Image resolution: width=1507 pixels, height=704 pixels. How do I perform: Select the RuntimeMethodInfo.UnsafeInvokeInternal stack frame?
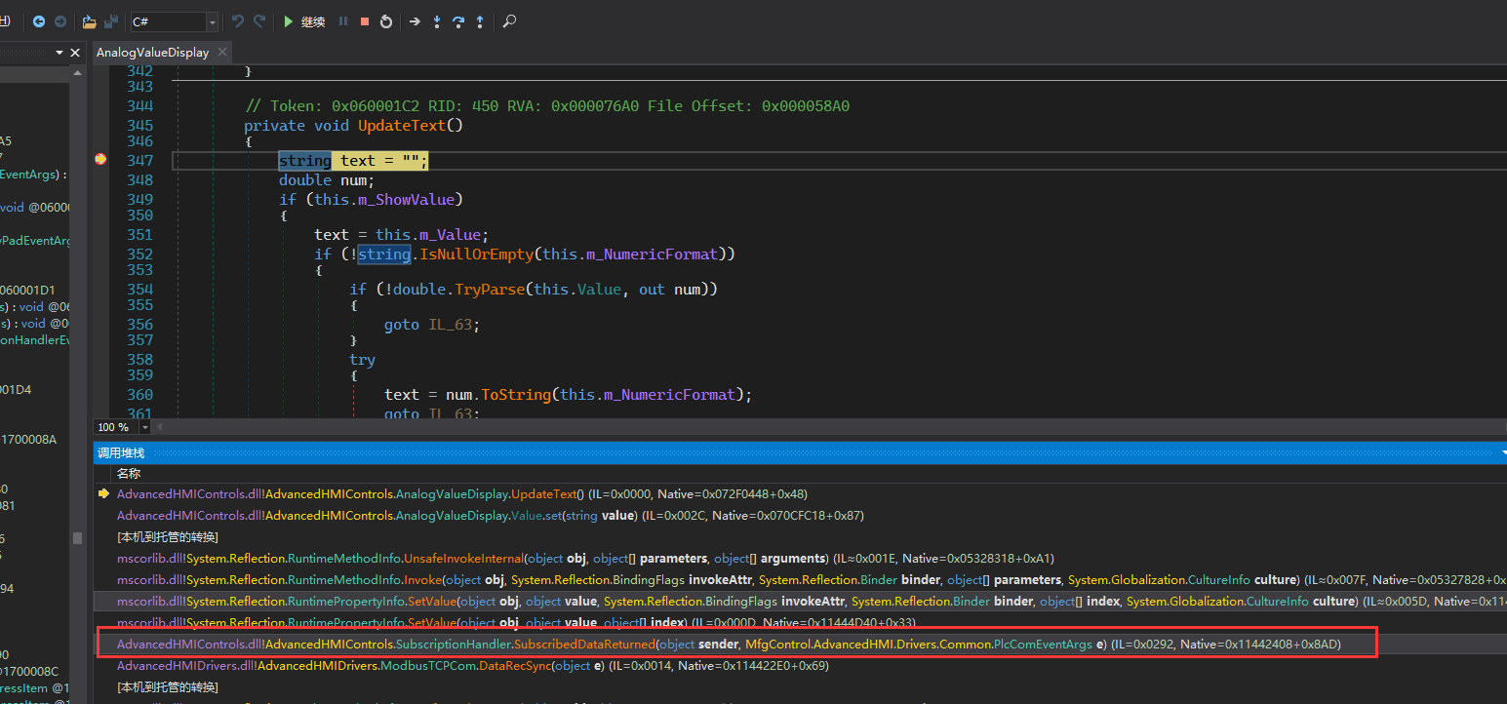point(800,559)
